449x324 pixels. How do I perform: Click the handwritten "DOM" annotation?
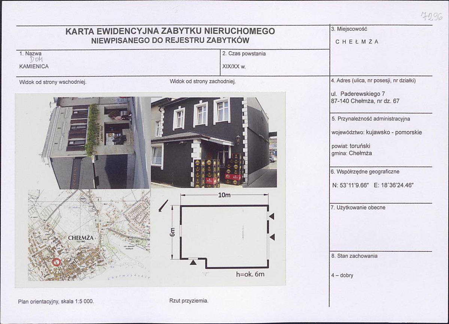click(36, 59)
